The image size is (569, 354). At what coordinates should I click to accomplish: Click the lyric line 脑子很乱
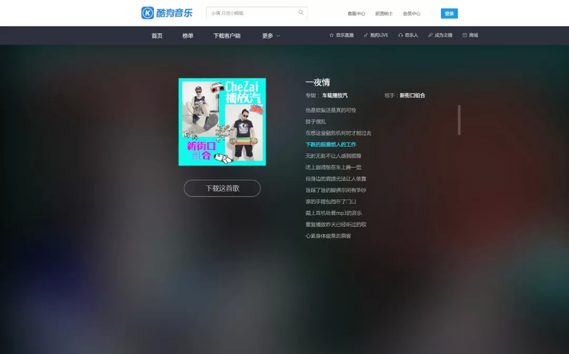pos(316,122)
